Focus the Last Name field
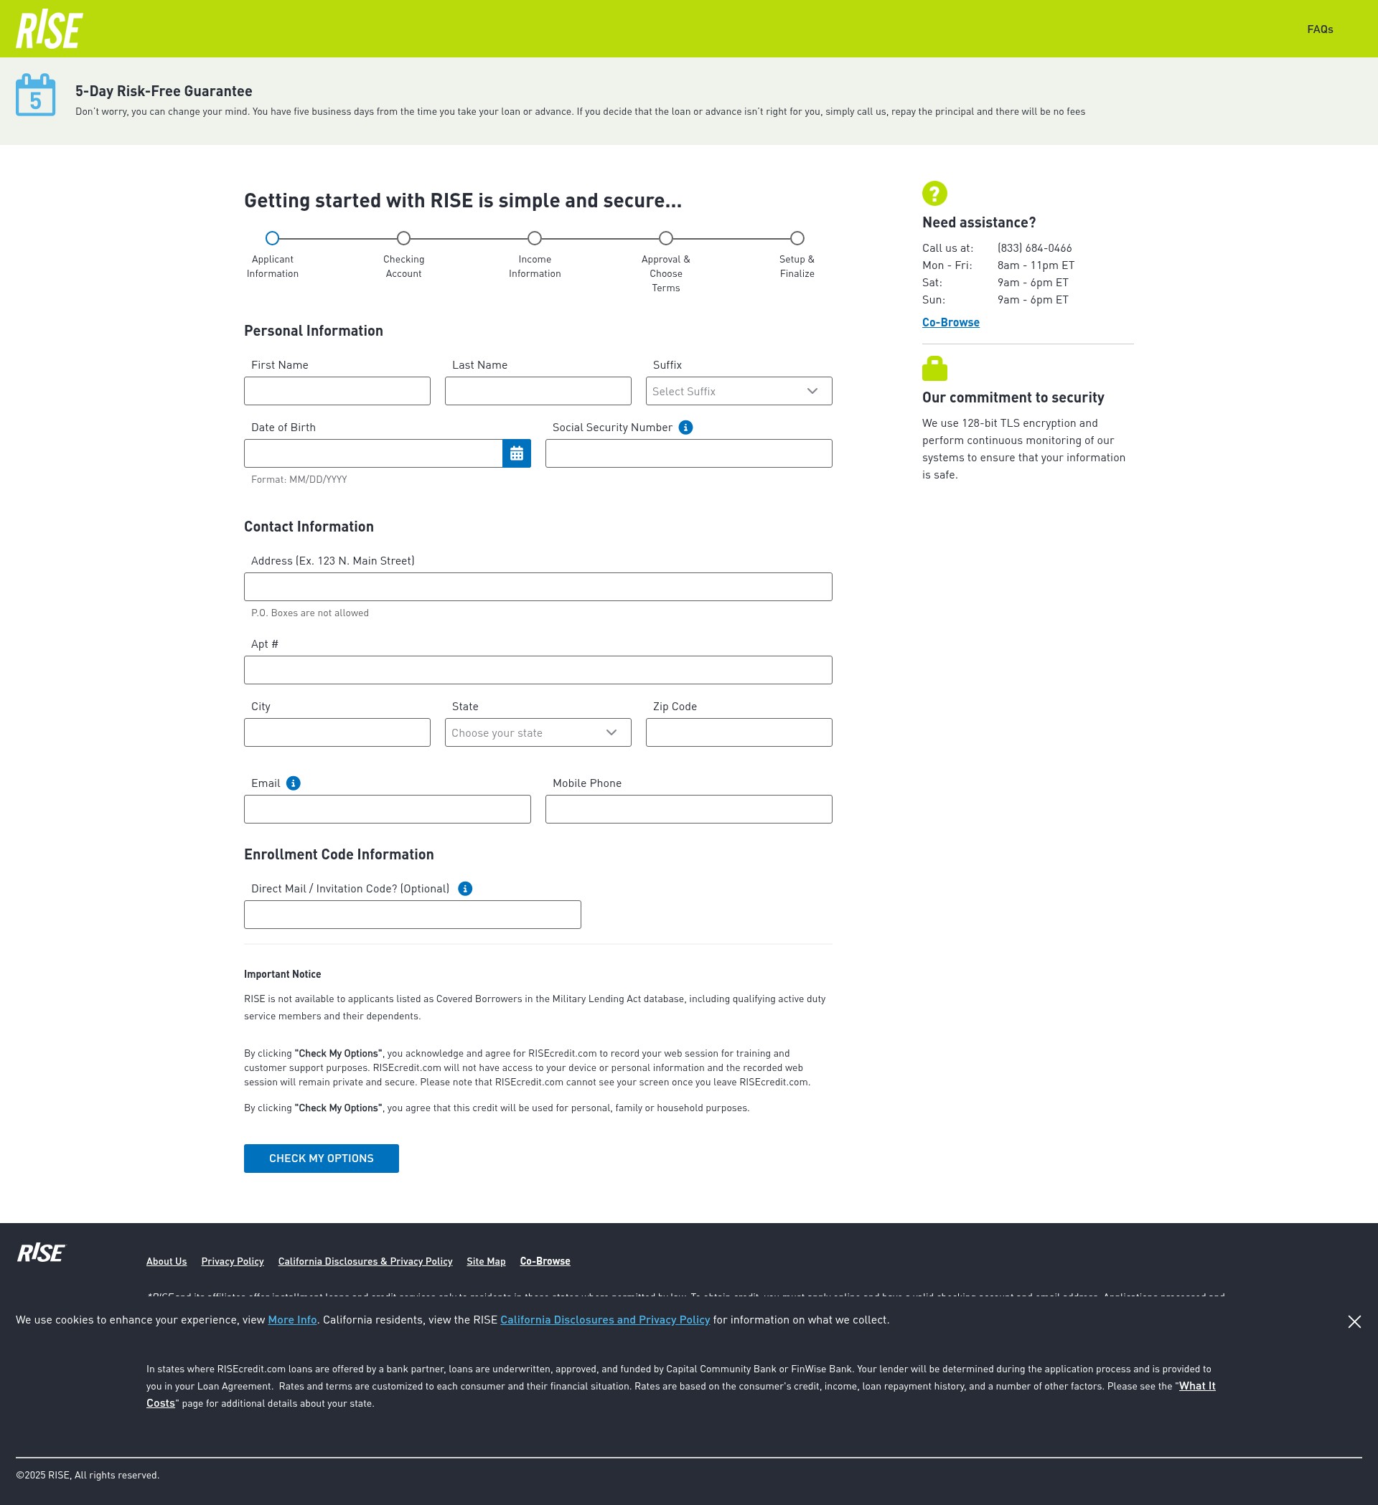The width and height of the screenshot is (1378, 1505). coord(538,391)
